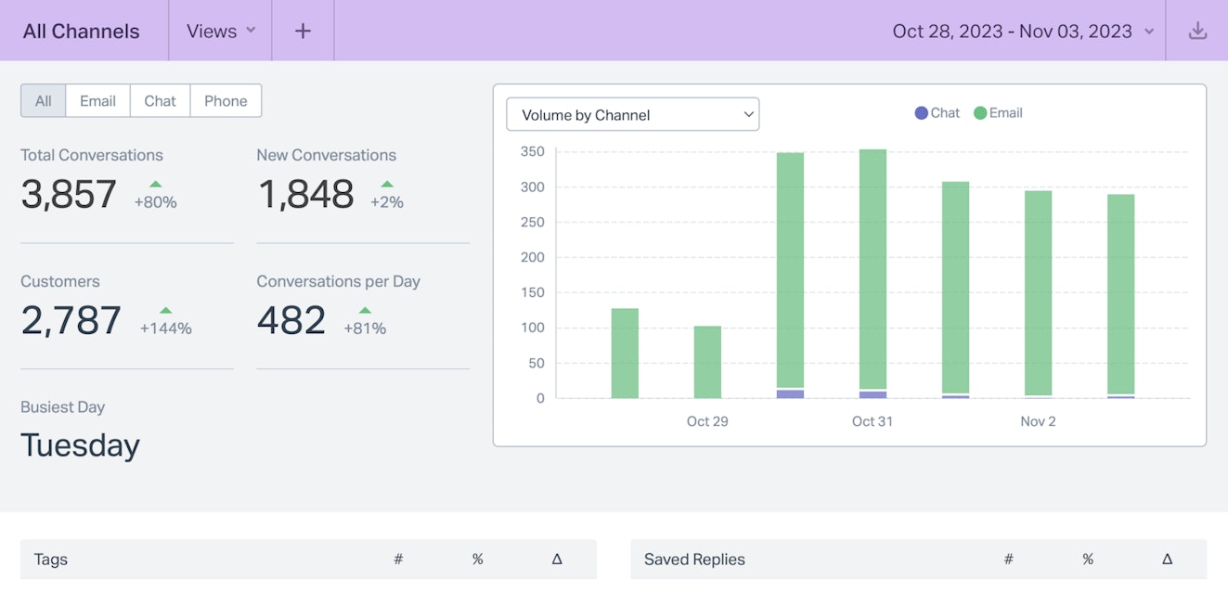1228x592 pixels.
Task: Open the date range picker
Action: (1022, 31)
